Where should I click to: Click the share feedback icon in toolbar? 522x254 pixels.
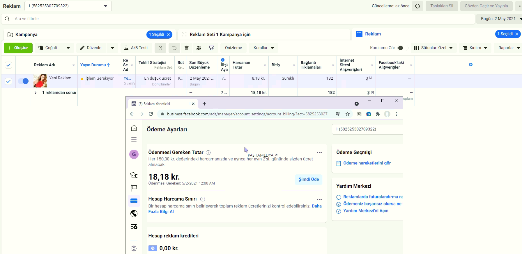212,48
